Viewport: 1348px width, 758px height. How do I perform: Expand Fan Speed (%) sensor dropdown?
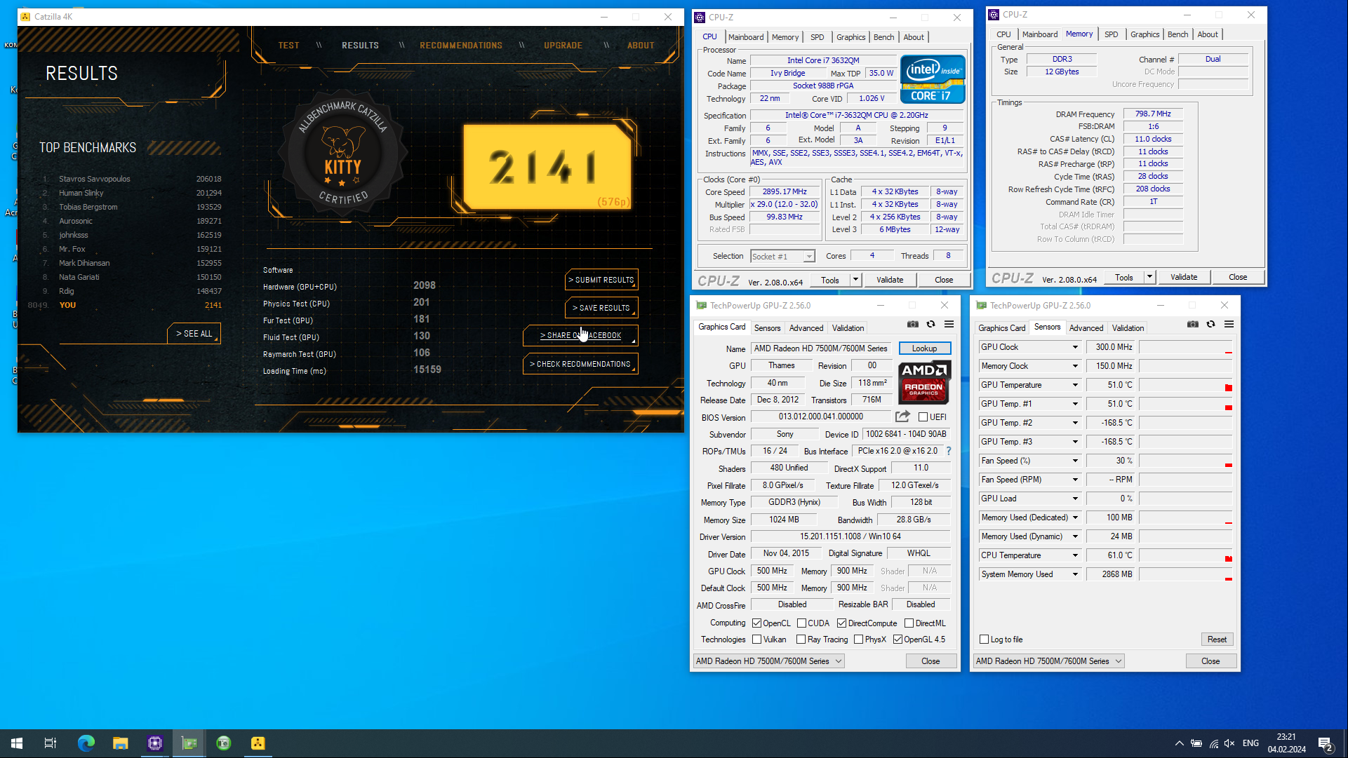[x=1075, y=461]
